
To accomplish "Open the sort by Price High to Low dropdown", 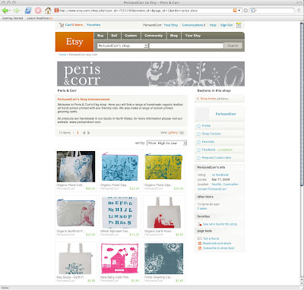I will 167,143.
